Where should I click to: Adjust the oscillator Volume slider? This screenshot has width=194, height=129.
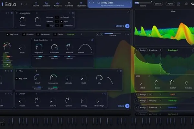click(x=113, y=34)
